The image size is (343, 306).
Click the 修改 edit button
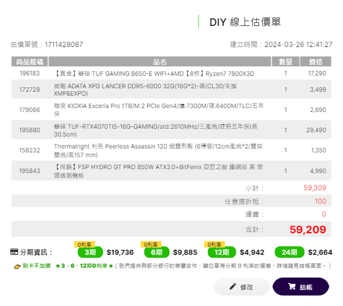(x=241, y=287)
